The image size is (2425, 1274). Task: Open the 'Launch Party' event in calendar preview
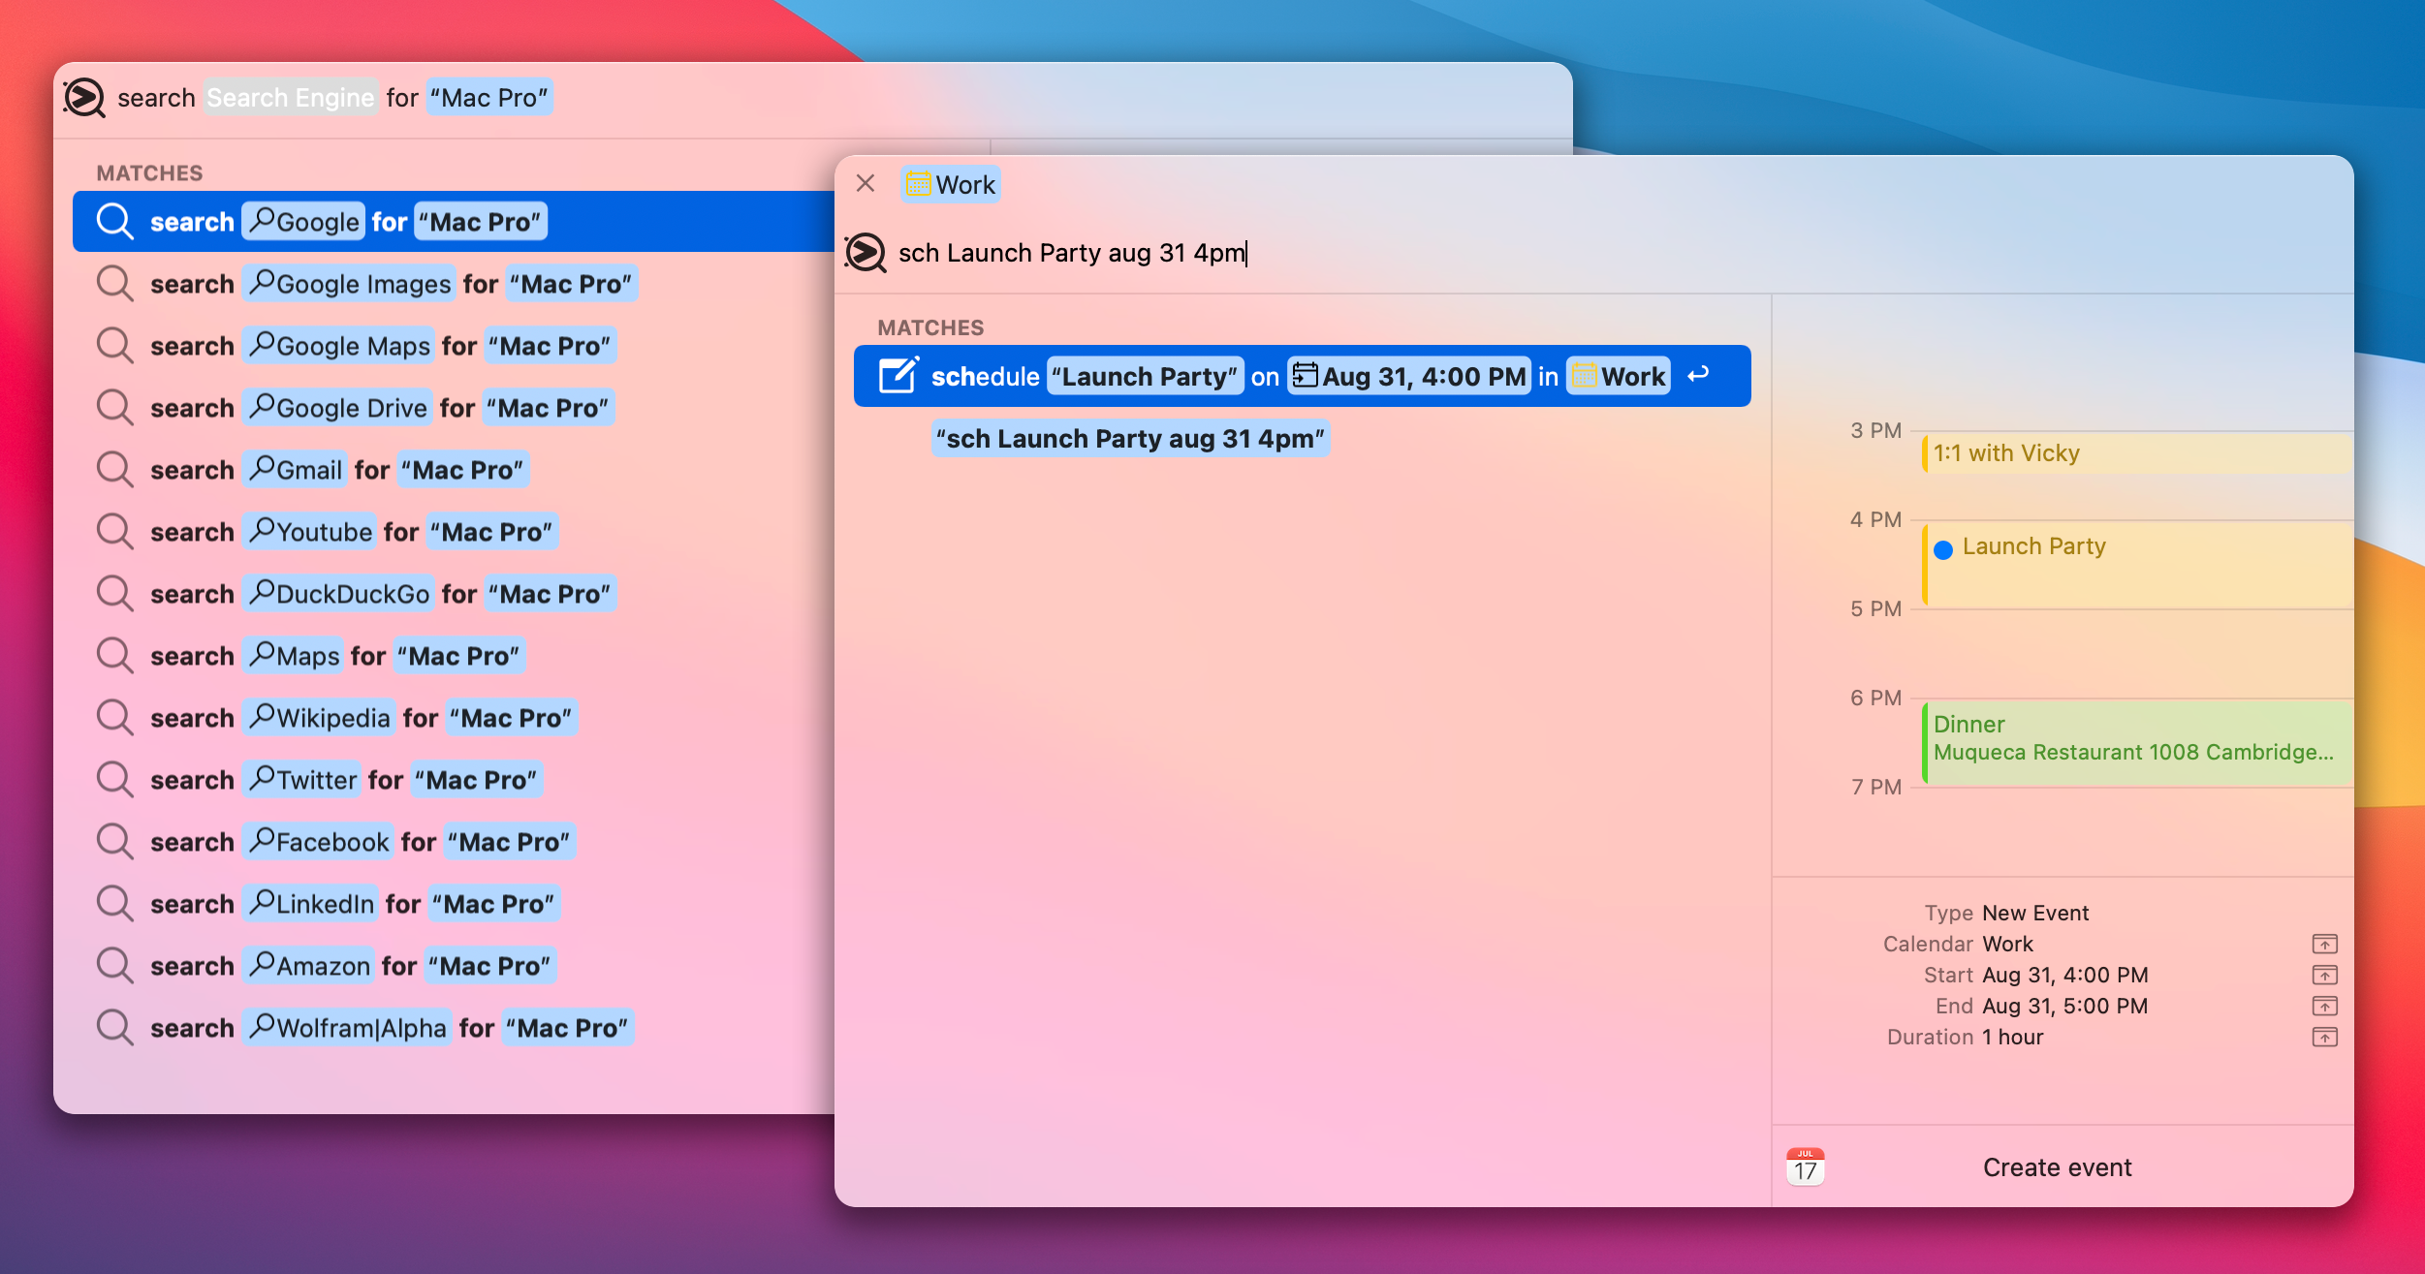pyautogui.click(x=2137, y=564)
